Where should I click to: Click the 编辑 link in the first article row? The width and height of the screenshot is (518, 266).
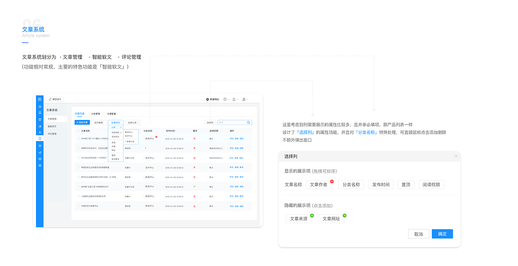click(236, 138)
